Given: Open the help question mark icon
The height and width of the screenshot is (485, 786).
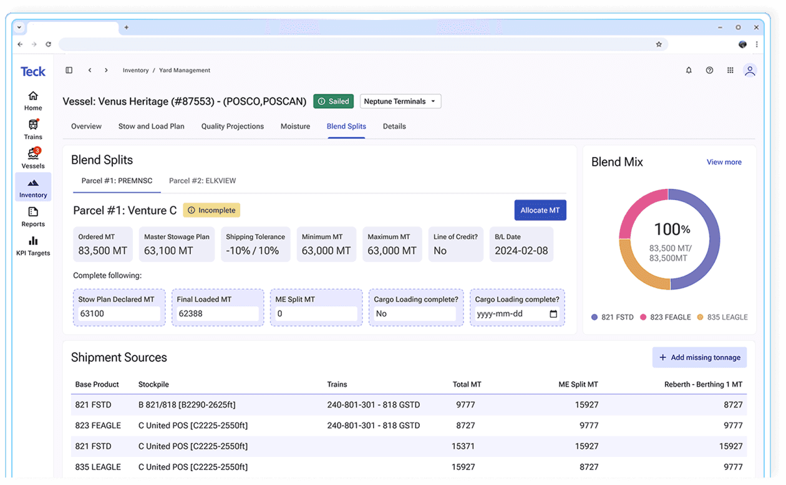Looking at the screenshot, I should point(709,70).
